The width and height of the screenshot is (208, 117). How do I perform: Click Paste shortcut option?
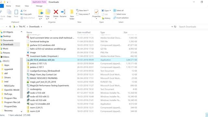click(28, 18)
